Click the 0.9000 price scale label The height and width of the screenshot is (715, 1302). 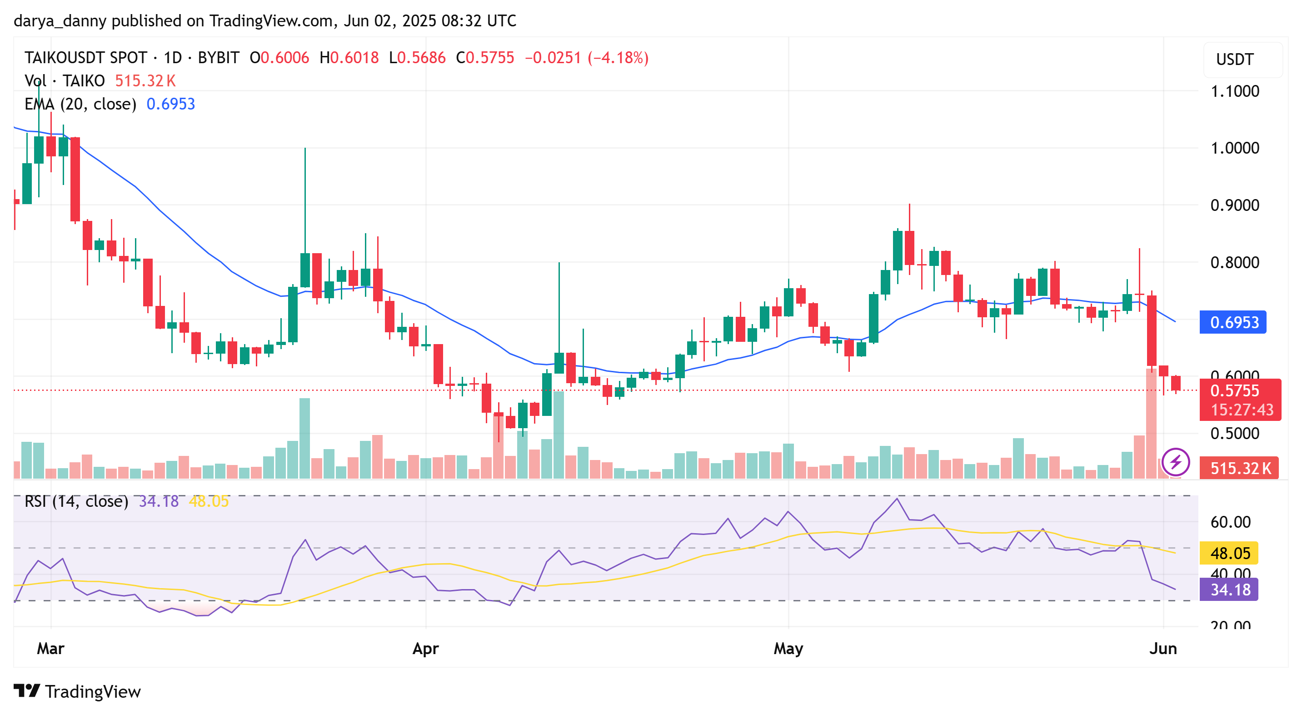coord(1234,205)
